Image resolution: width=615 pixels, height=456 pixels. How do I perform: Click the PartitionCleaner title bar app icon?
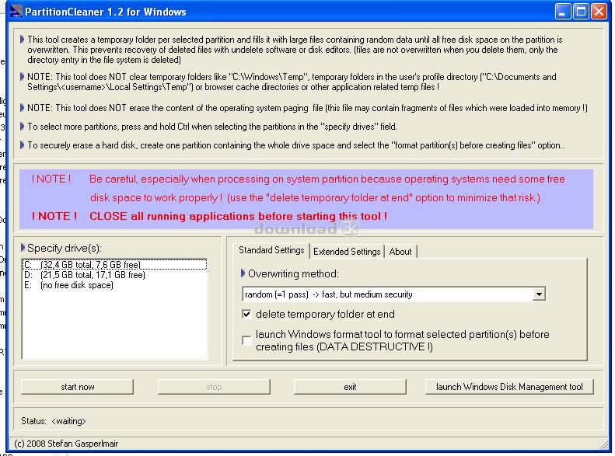click(16, 12)
